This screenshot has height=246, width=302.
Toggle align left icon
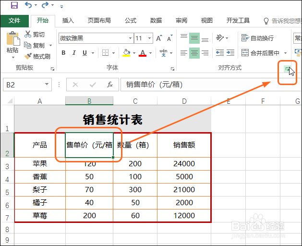click(184, 53)
